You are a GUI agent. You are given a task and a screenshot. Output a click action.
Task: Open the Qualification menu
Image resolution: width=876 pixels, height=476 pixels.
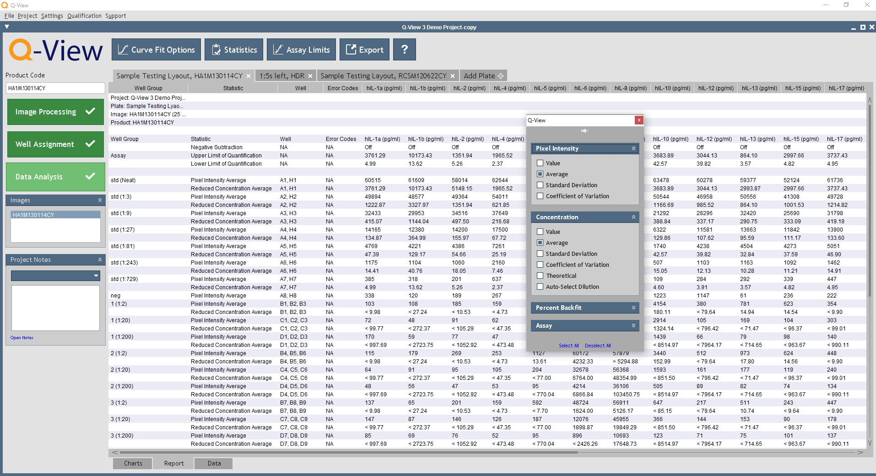coord(84,16)
